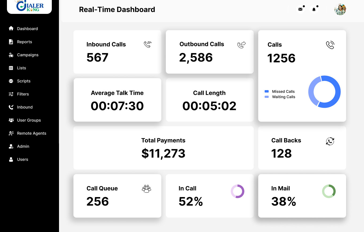Click the Call Backs refresh icon
The width and height of the screenshot is (364, 232).
[330, 141]
